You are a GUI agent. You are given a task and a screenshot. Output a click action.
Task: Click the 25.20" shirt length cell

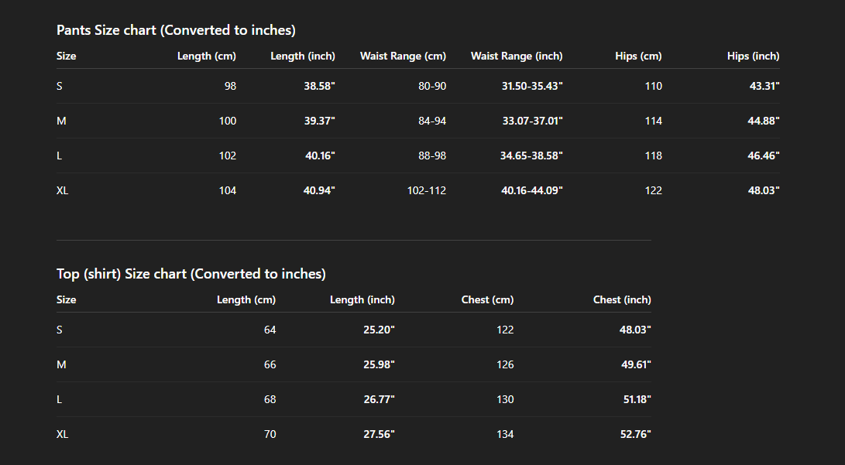coord(379,330)
